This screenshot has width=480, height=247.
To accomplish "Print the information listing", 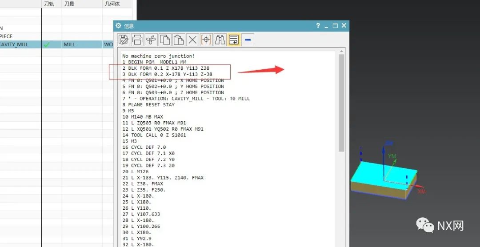I will [x=137, y=40].
